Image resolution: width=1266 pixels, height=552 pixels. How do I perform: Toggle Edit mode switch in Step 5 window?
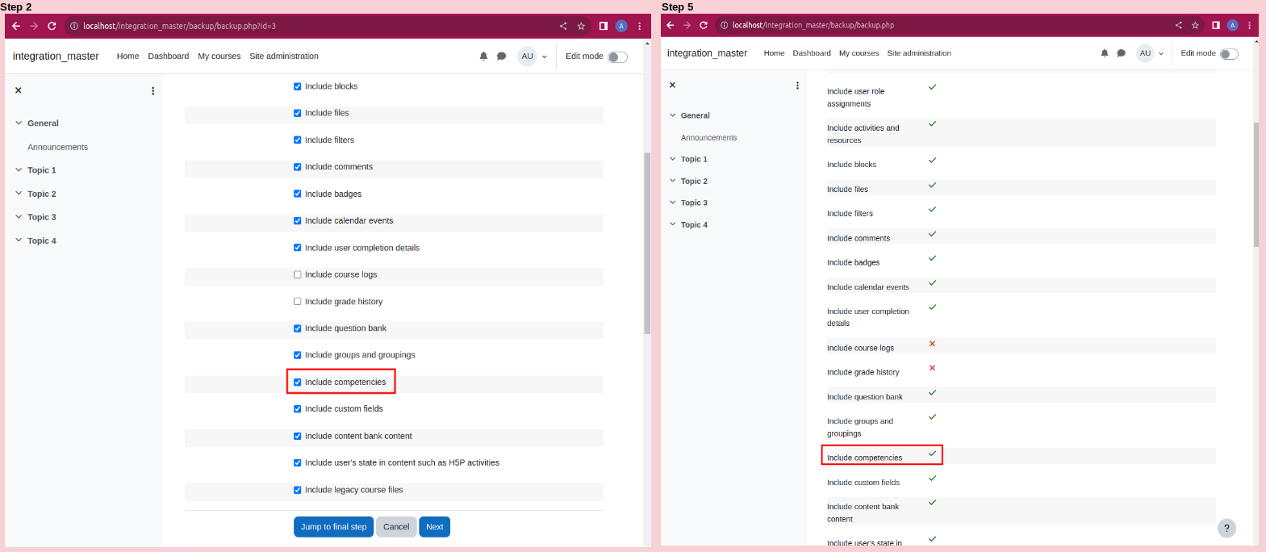[1229, 54]
